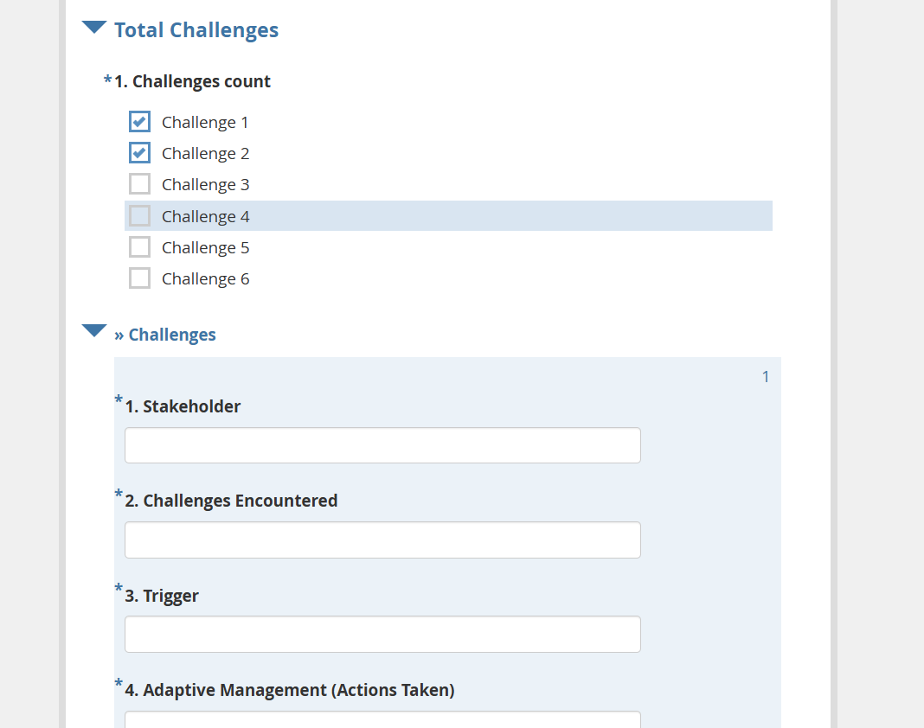The height and width of the screenshot is (728, 924).
Task: Click the » Challenges group heading
Action: coord(165,335)
